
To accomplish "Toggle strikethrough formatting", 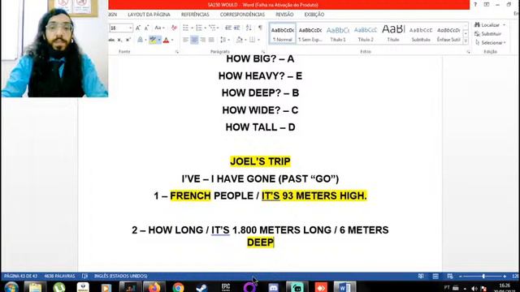I will coord(111,40).
